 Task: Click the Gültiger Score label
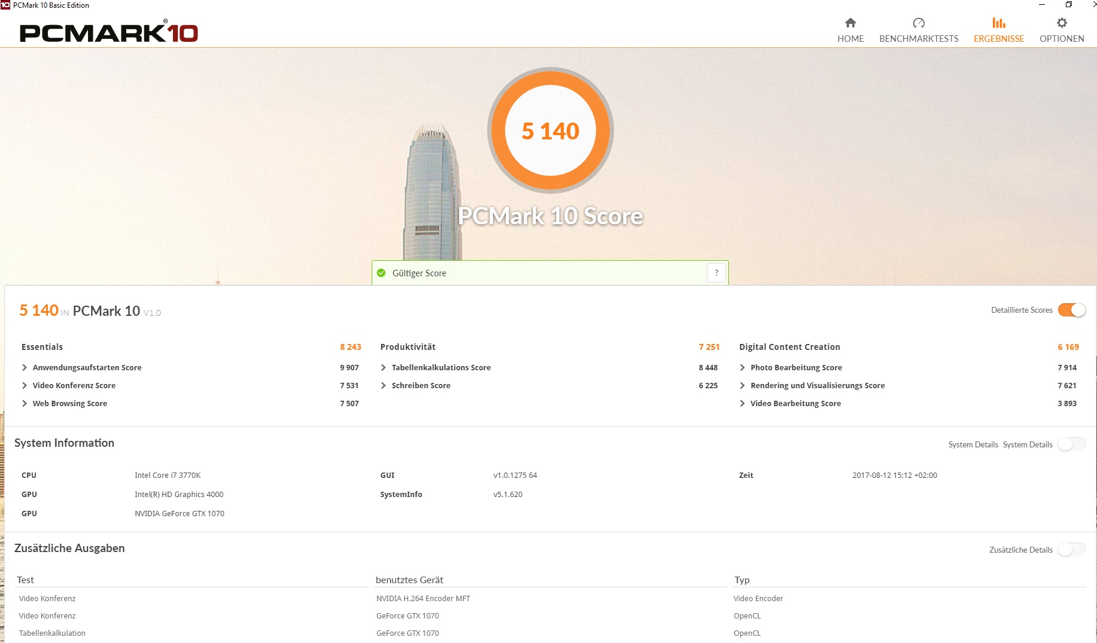[x=419, y=273]
